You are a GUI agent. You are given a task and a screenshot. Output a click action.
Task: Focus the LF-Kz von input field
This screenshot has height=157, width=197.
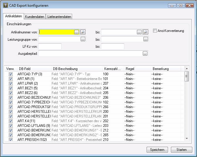[x=50, y=46]
